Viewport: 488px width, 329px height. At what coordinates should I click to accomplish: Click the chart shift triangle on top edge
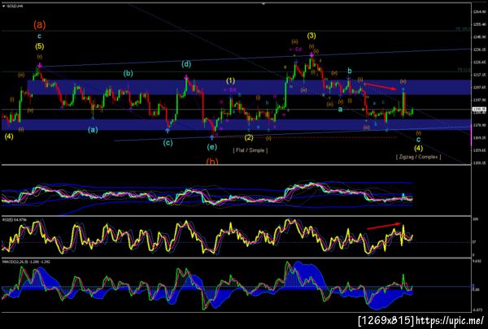click(x=264, y=4)
